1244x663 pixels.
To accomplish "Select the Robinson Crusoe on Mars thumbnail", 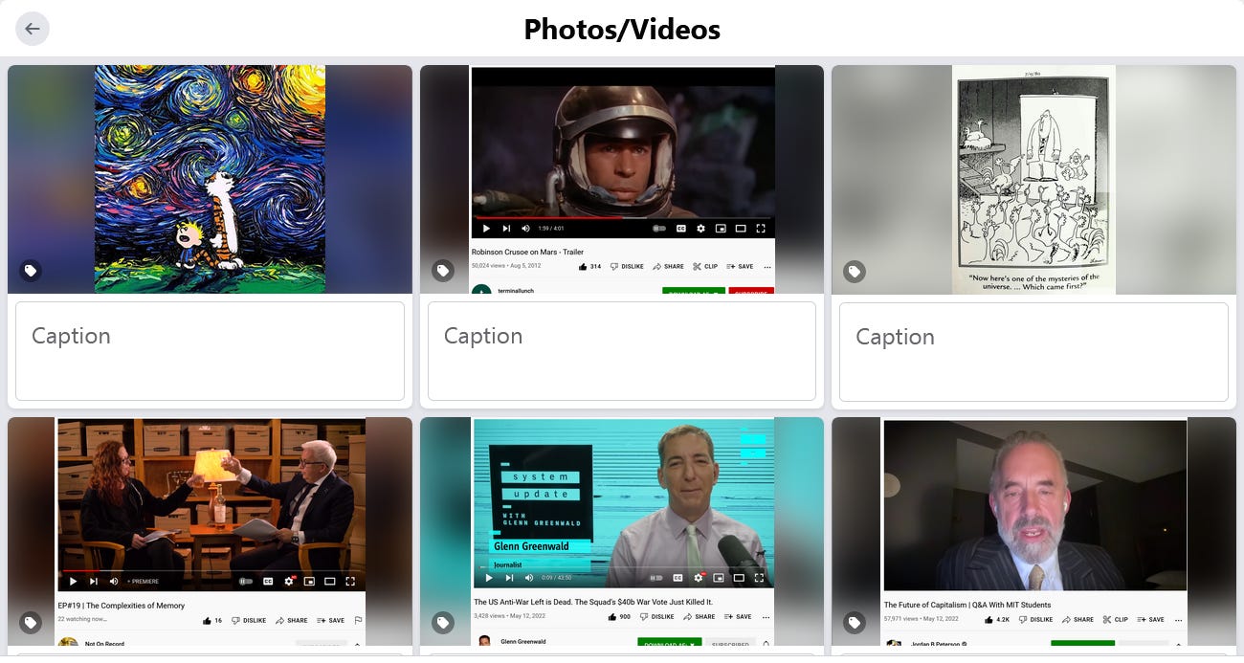I will pos(622,179).
